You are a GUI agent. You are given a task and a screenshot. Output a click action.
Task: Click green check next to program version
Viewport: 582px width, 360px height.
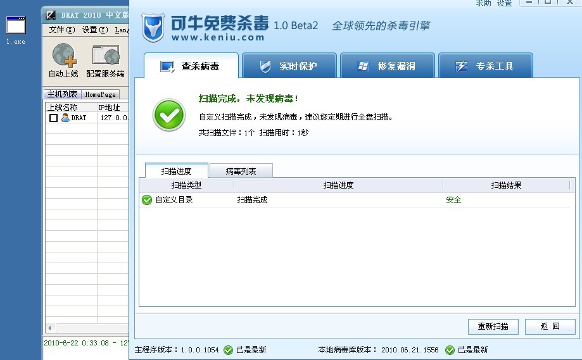228,350
